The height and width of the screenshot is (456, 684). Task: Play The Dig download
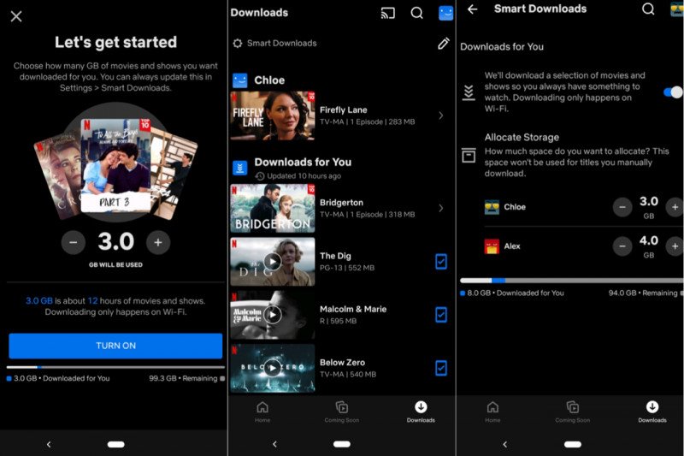click(x=273, y=262)
